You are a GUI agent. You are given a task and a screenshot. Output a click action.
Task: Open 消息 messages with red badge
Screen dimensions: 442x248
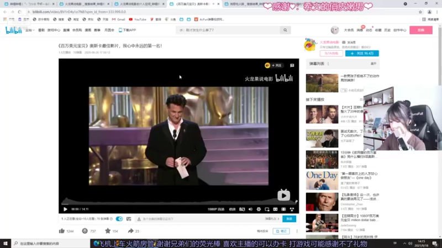[x=360, y=30]
